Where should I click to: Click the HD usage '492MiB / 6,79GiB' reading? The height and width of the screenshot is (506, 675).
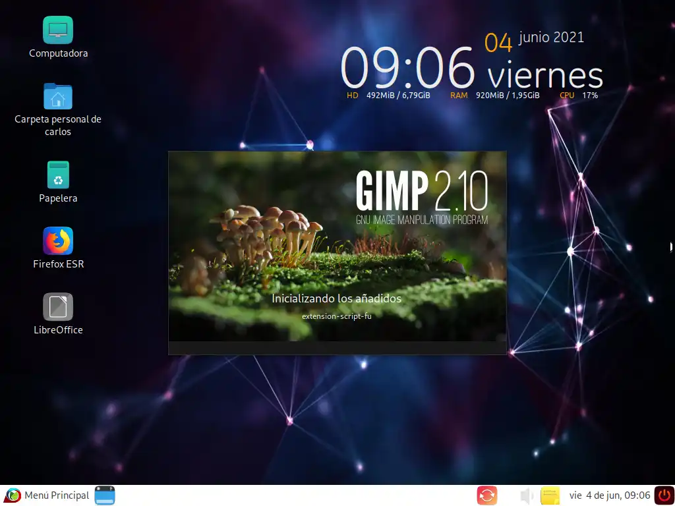pos(398,96)
